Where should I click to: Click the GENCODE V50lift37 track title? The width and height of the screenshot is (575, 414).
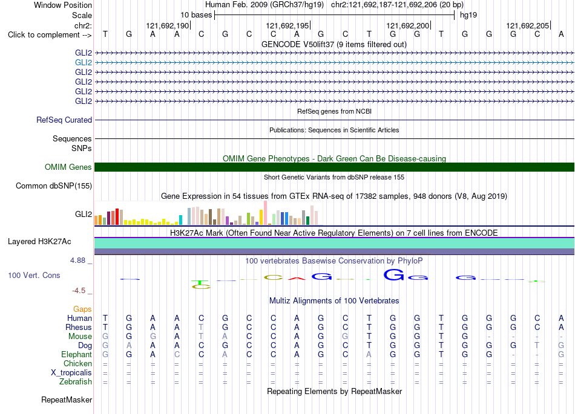pos(334,44)
